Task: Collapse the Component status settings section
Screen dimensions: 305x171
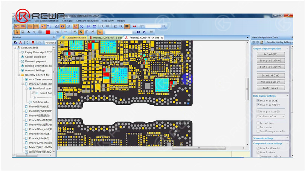Action: point(287,143)
